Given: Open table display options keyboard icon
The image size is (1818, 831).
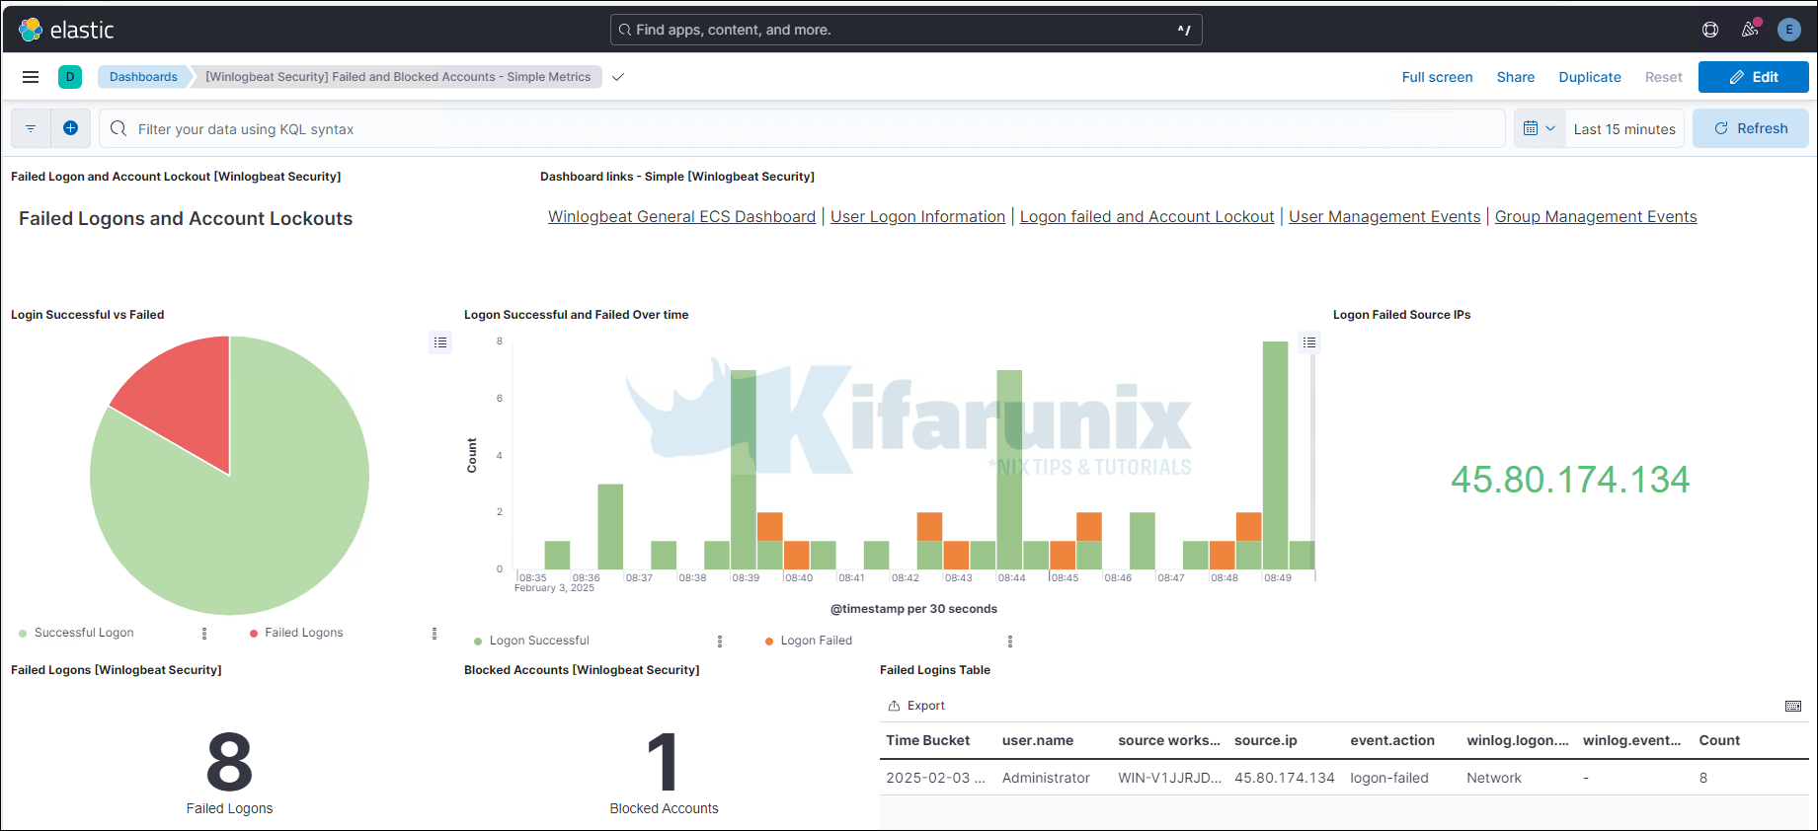Looking at the screenshot, I should click(x=1793, y=706).
